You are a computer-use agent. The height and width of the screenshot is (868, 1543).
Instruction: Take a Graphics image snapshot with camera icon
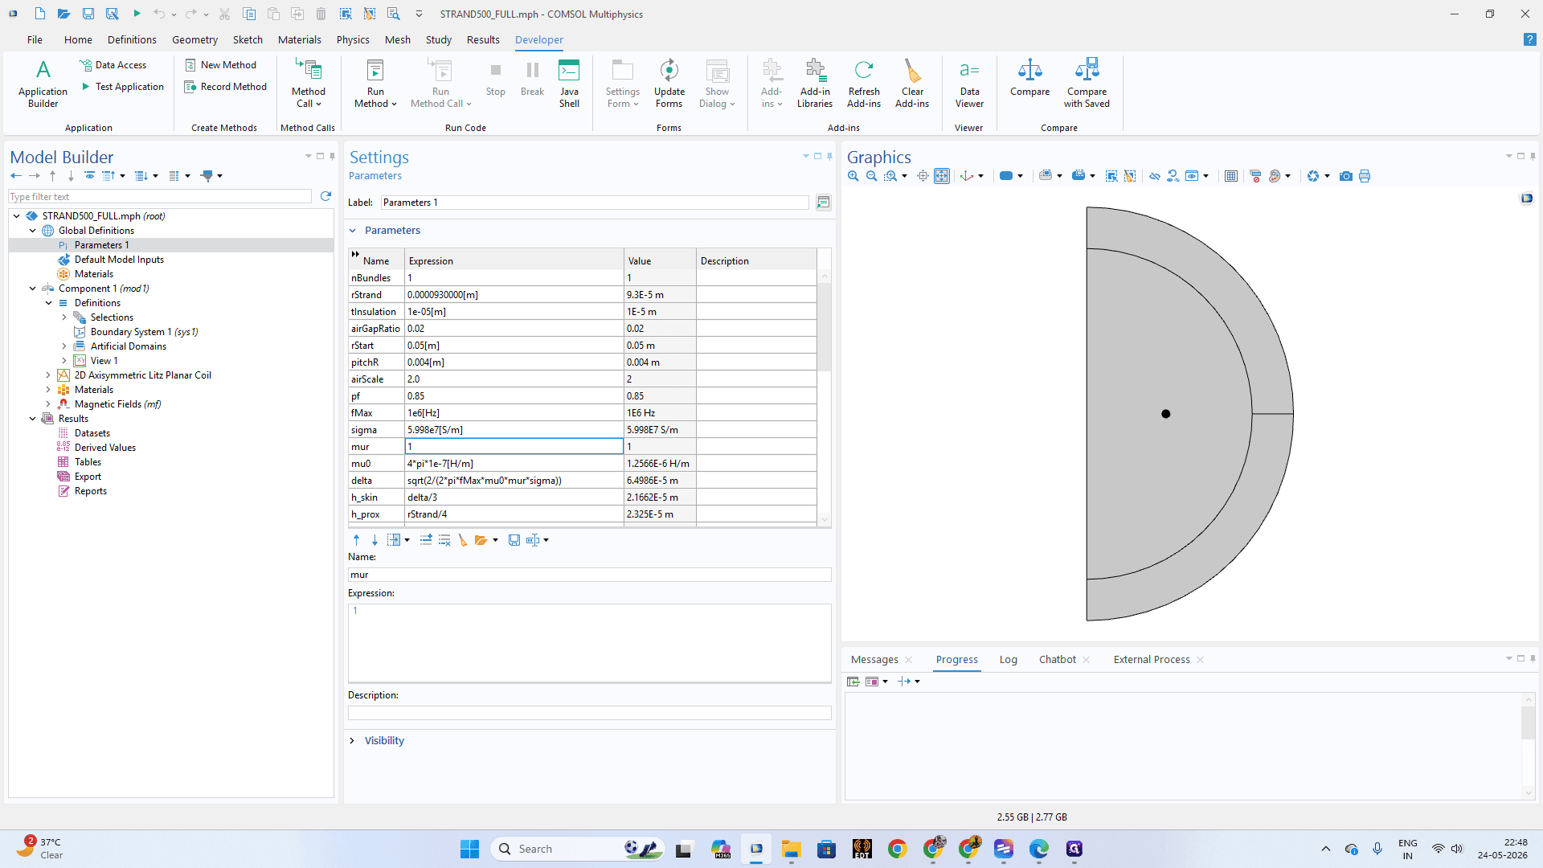tap(1346, 176)
